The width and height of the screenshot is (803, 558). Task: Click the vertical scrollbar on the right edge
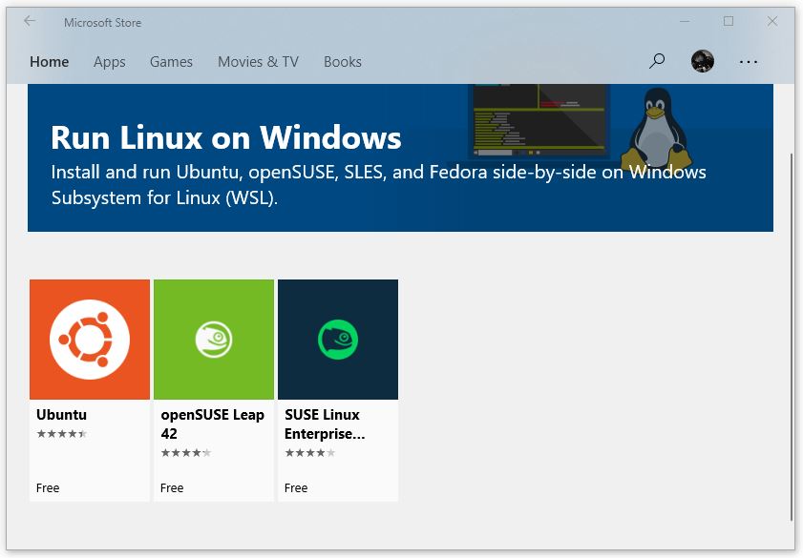point(792,335)
